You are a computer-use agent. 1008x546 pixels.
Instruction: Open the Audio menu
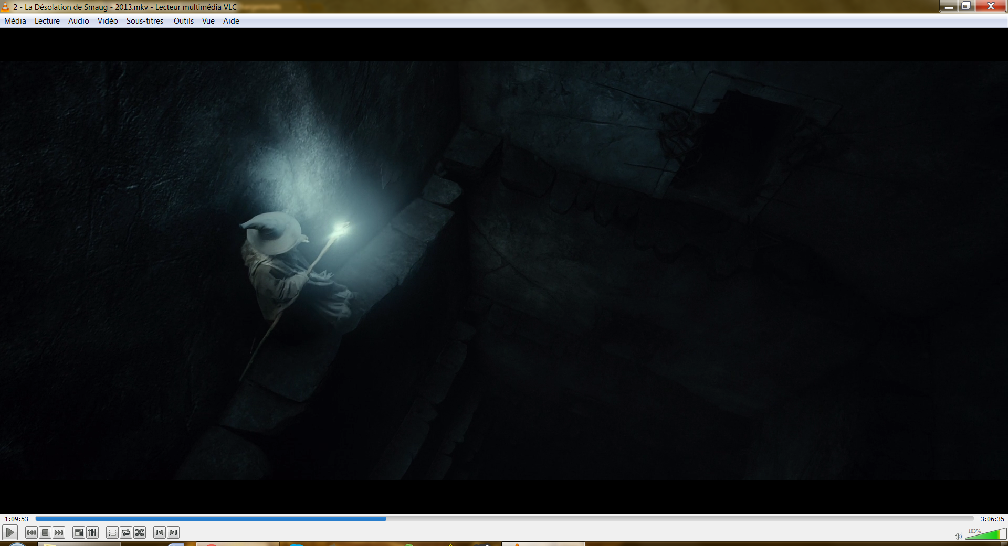(x=79, y=21)
